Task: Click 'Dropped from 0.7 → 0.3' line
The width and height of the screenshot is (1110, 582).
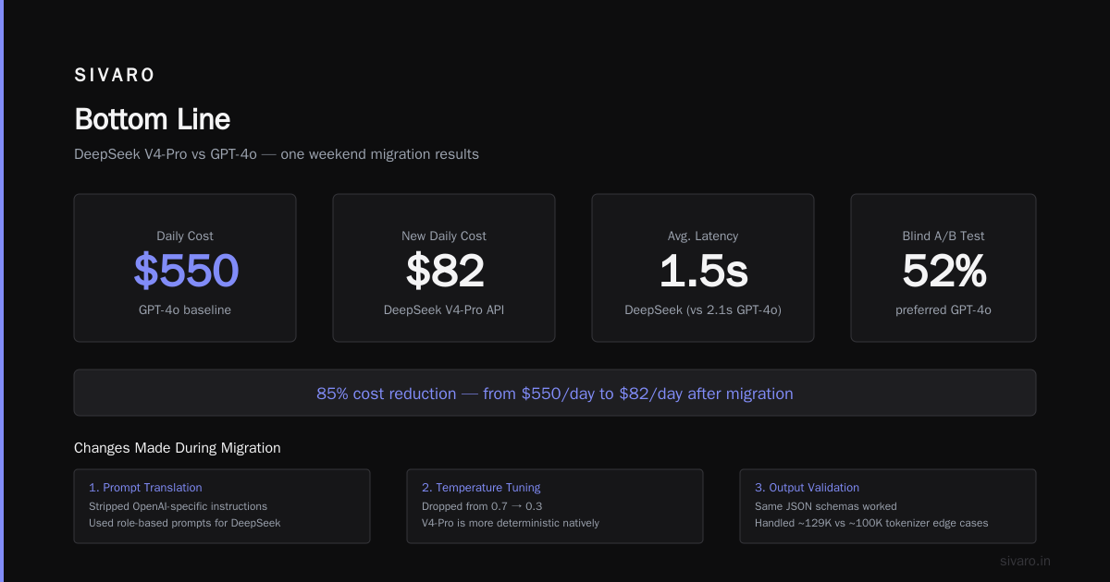Action: [482, 506]
